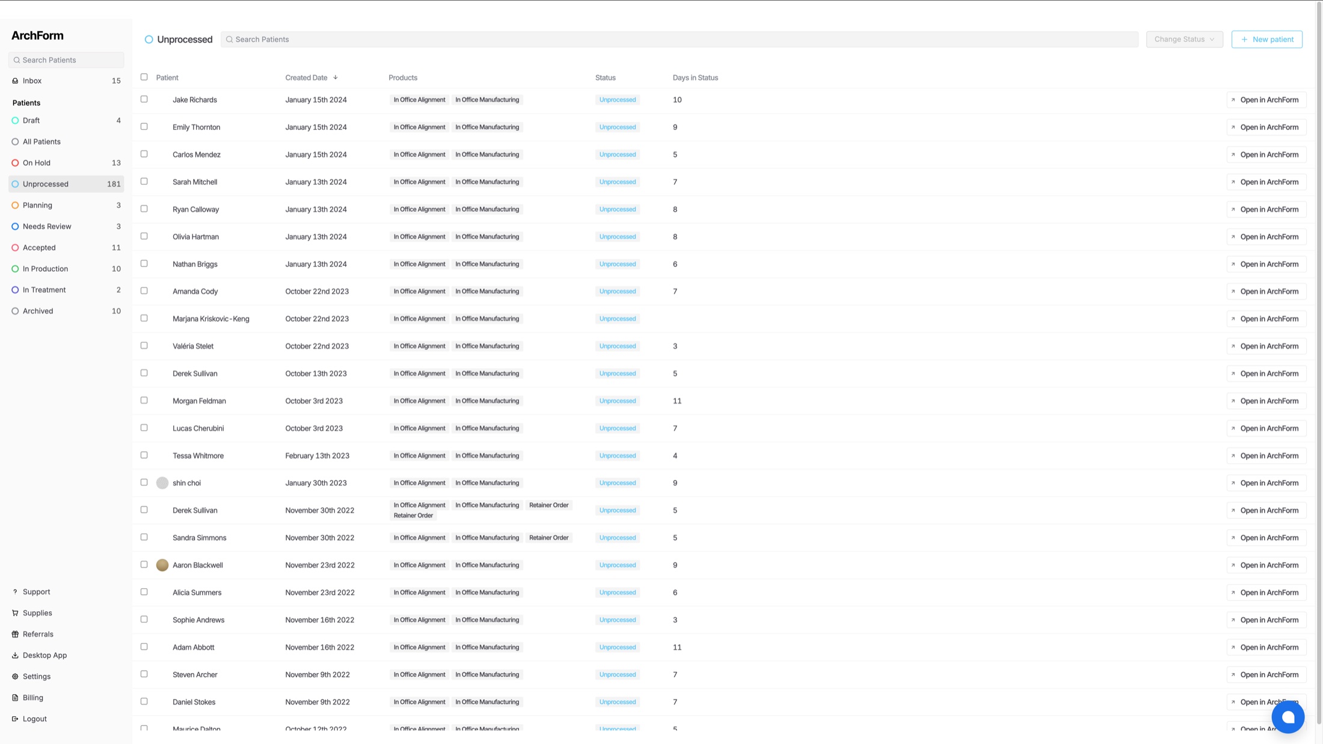Check the select-all patients checkbox
The height and width of the screenshot is (744, 1323).
pyautogui.click(x=144, y=77)
